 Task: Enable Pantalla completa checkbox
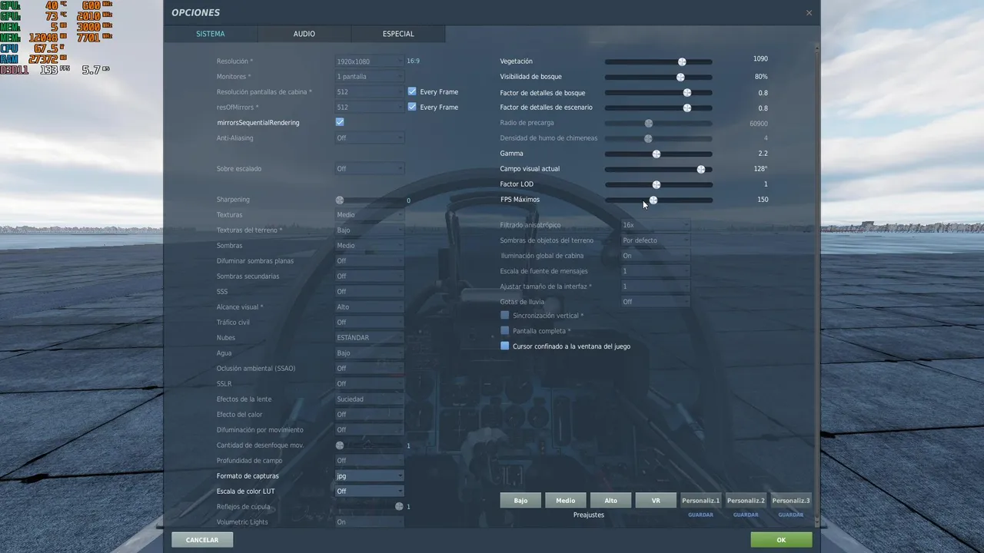click(505, 331)
